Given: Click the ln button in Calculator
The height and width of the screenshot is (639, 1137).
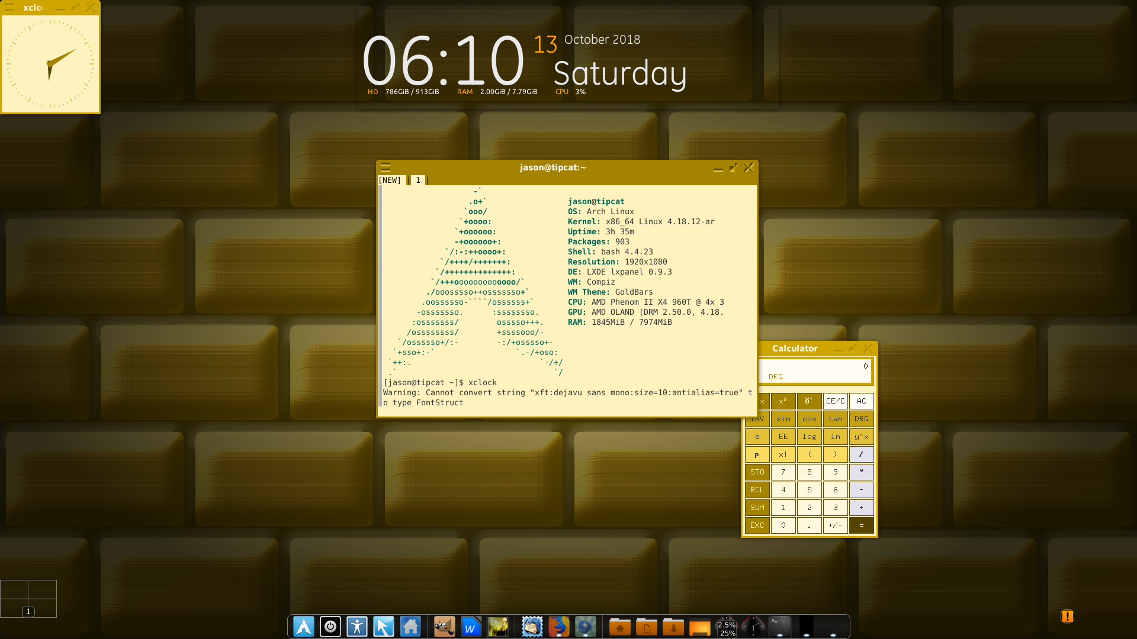Looking at the screenshot, I should 836,437.
